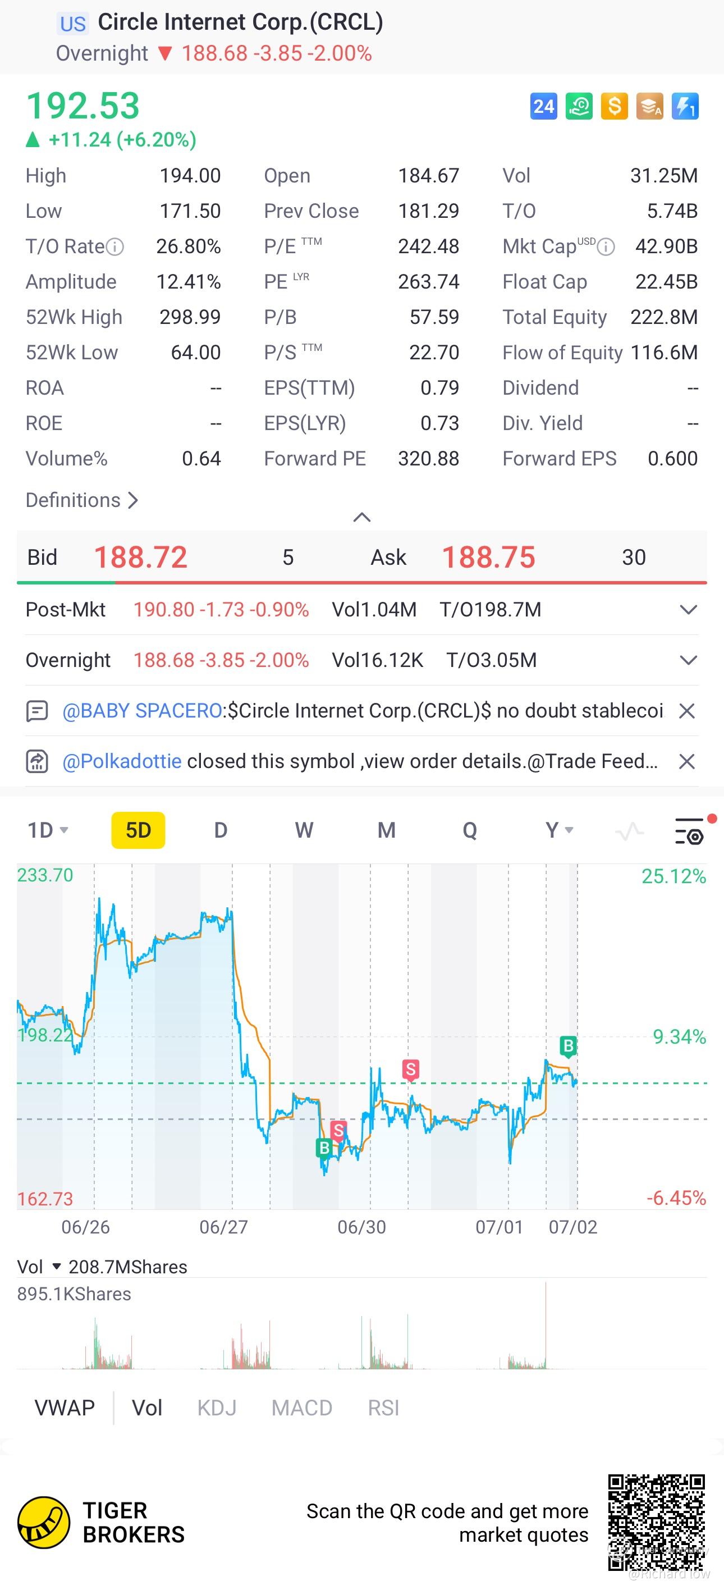This screenshot has width=724, height=1590.
Task: Tap the yellow dollar sign badge
Action: 614,106
